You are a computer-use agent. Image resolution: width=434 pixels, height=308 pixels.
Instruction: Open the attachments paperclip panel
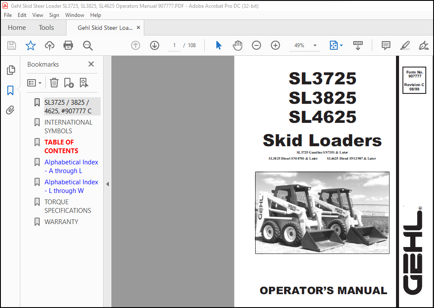point(10,110)
